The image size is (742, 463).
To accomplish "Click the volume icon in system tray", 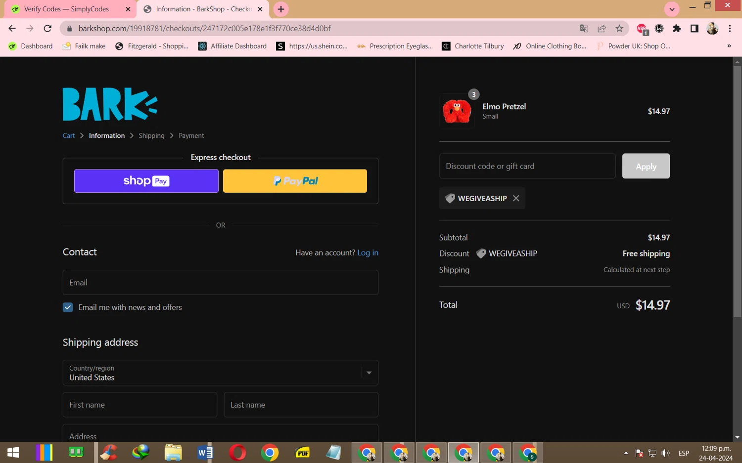I will (666, 453).
